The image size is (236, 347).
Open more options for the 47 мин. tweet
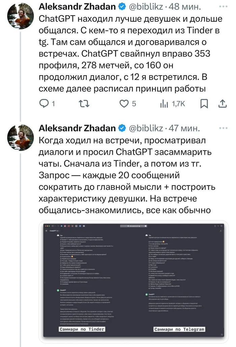click(223, 128)
